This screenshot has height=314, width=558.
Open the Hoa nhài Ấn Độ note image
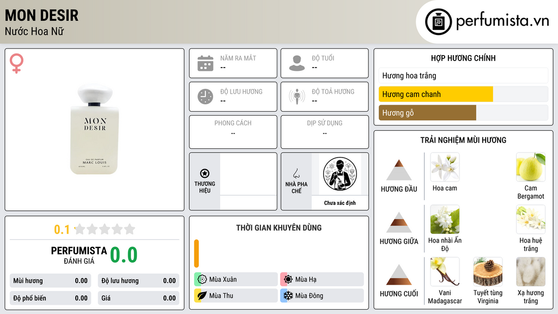(x=445, y=219)
